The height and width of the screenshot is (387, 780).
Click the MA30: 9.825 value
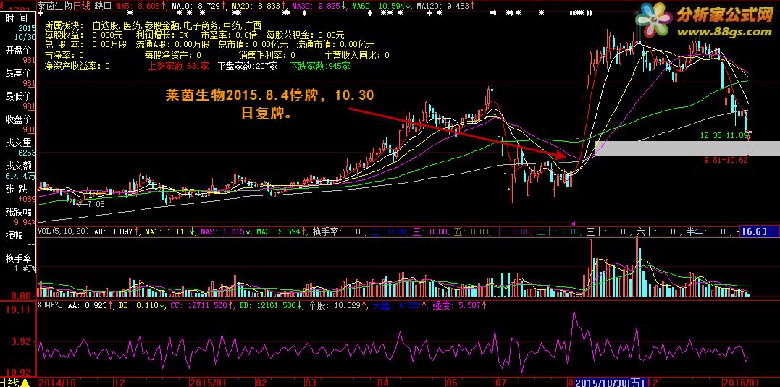pos(319,7)
